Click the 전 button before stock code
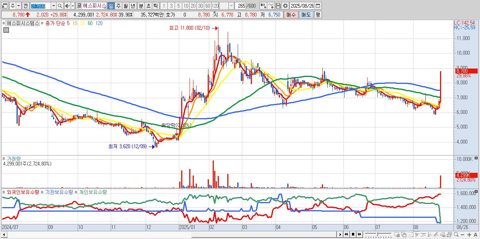480x239 pixels. (x=25, y=6)
